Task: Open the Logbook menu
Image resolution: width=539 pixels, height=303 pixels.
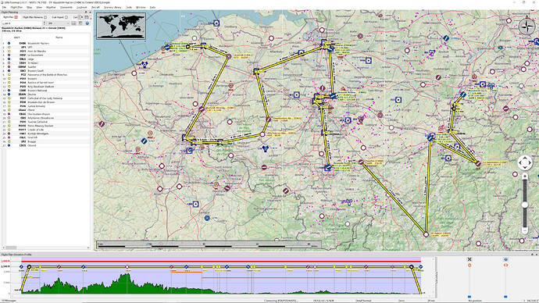Action: point(81,7)
